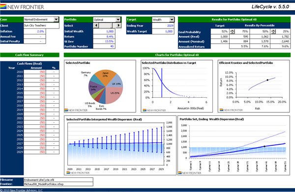Image resolution: width=295 pixels, height=192 pixels.
Task: Select the Inflation 2.0% field
Action: [x=34, y=31]
